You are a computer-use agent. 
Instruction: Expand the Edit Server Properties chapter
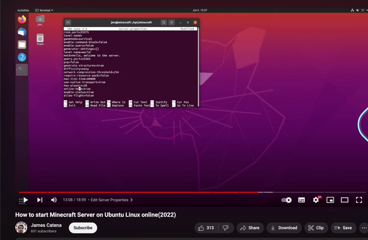pyautogui.click(x=112, y=200)
